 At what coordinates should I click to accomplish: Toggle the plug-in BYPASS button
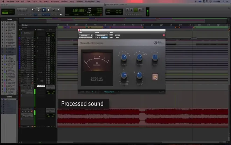point(117,35)
